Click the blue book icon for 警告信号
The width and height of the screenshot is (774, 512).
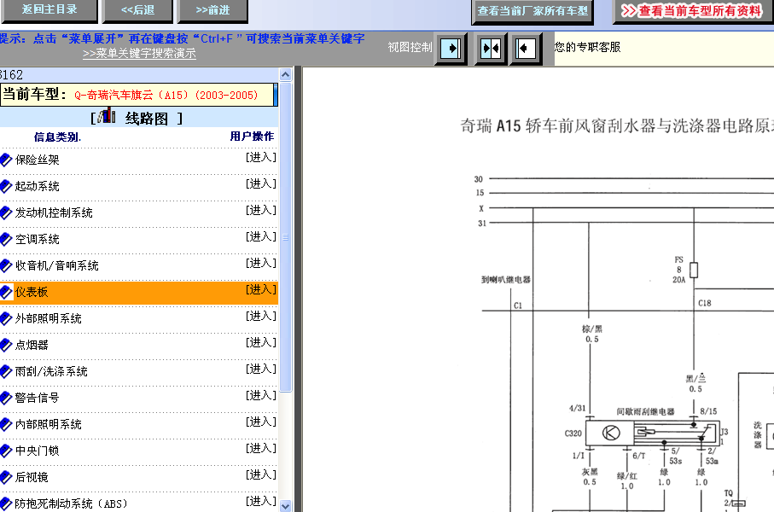point(6,398)
